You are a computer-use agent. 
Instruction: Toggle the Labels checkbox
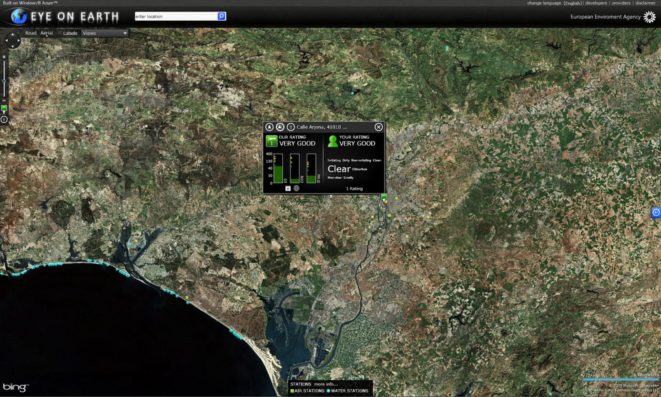click(60, 33)
